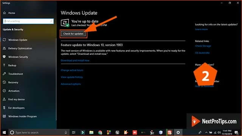Viewport: 242px width, 136px height.
Task: Close the Settings window
Action: coord(238,3)
